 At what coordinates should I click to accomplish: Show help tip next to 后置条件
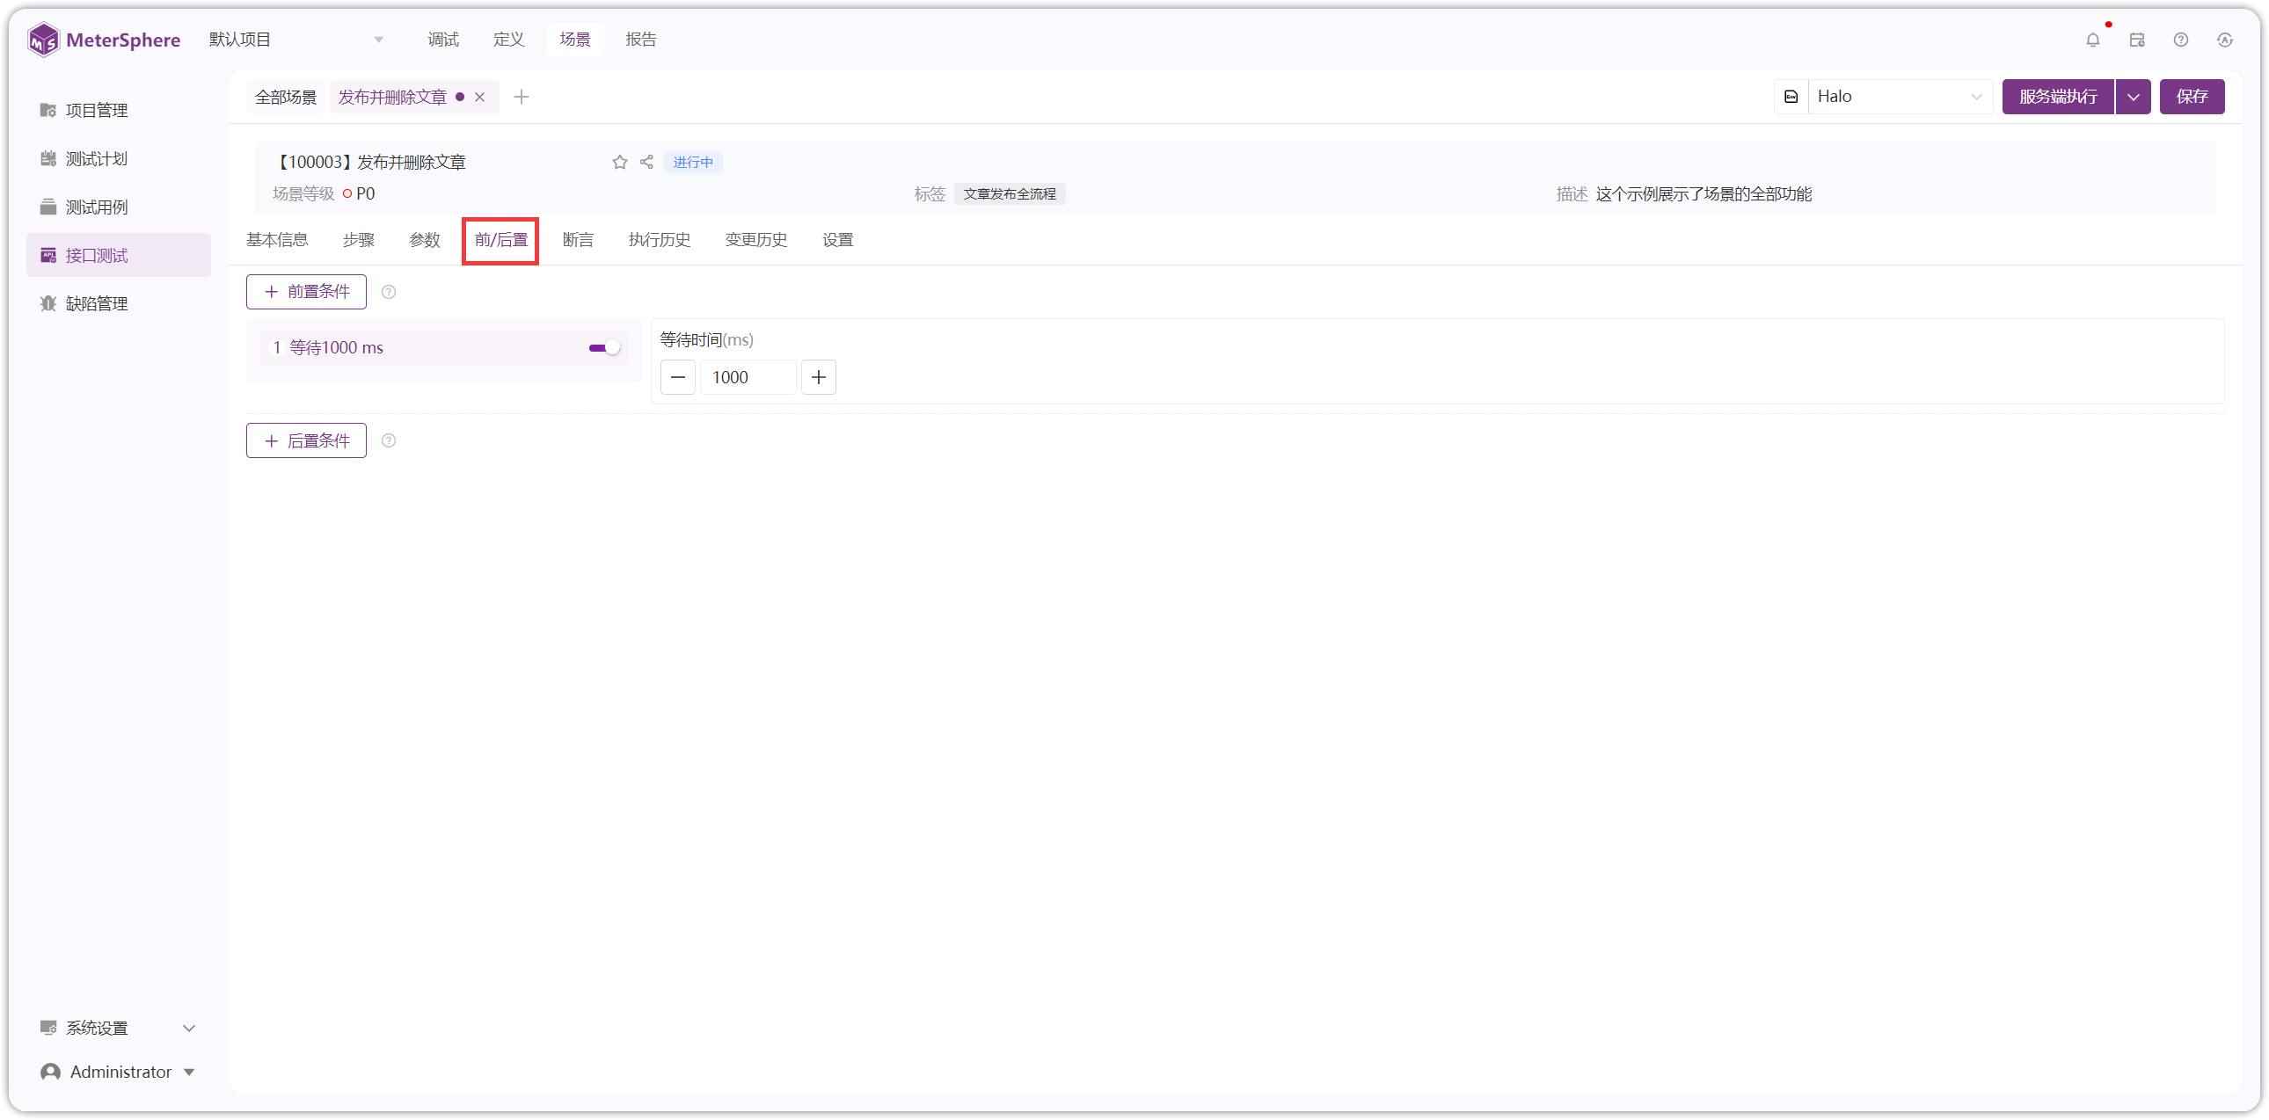click(389, 441)
